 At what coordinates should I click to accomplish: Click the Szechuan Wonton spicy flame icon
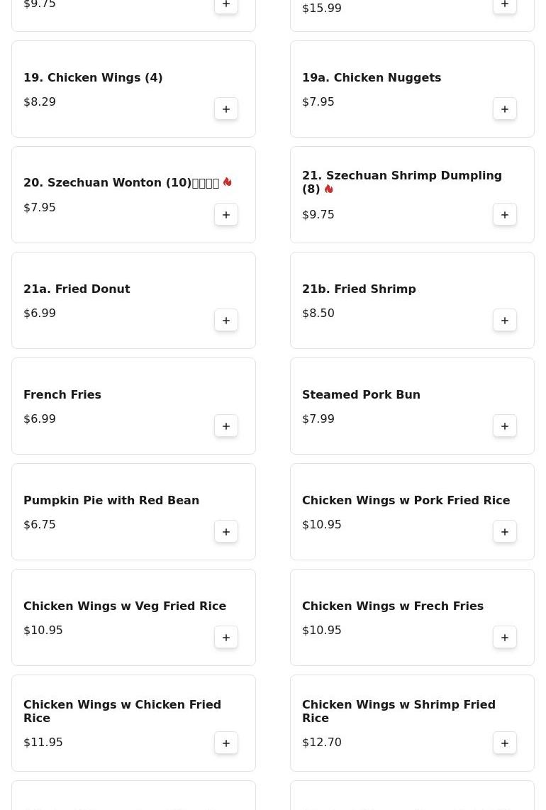click(228, 182)
